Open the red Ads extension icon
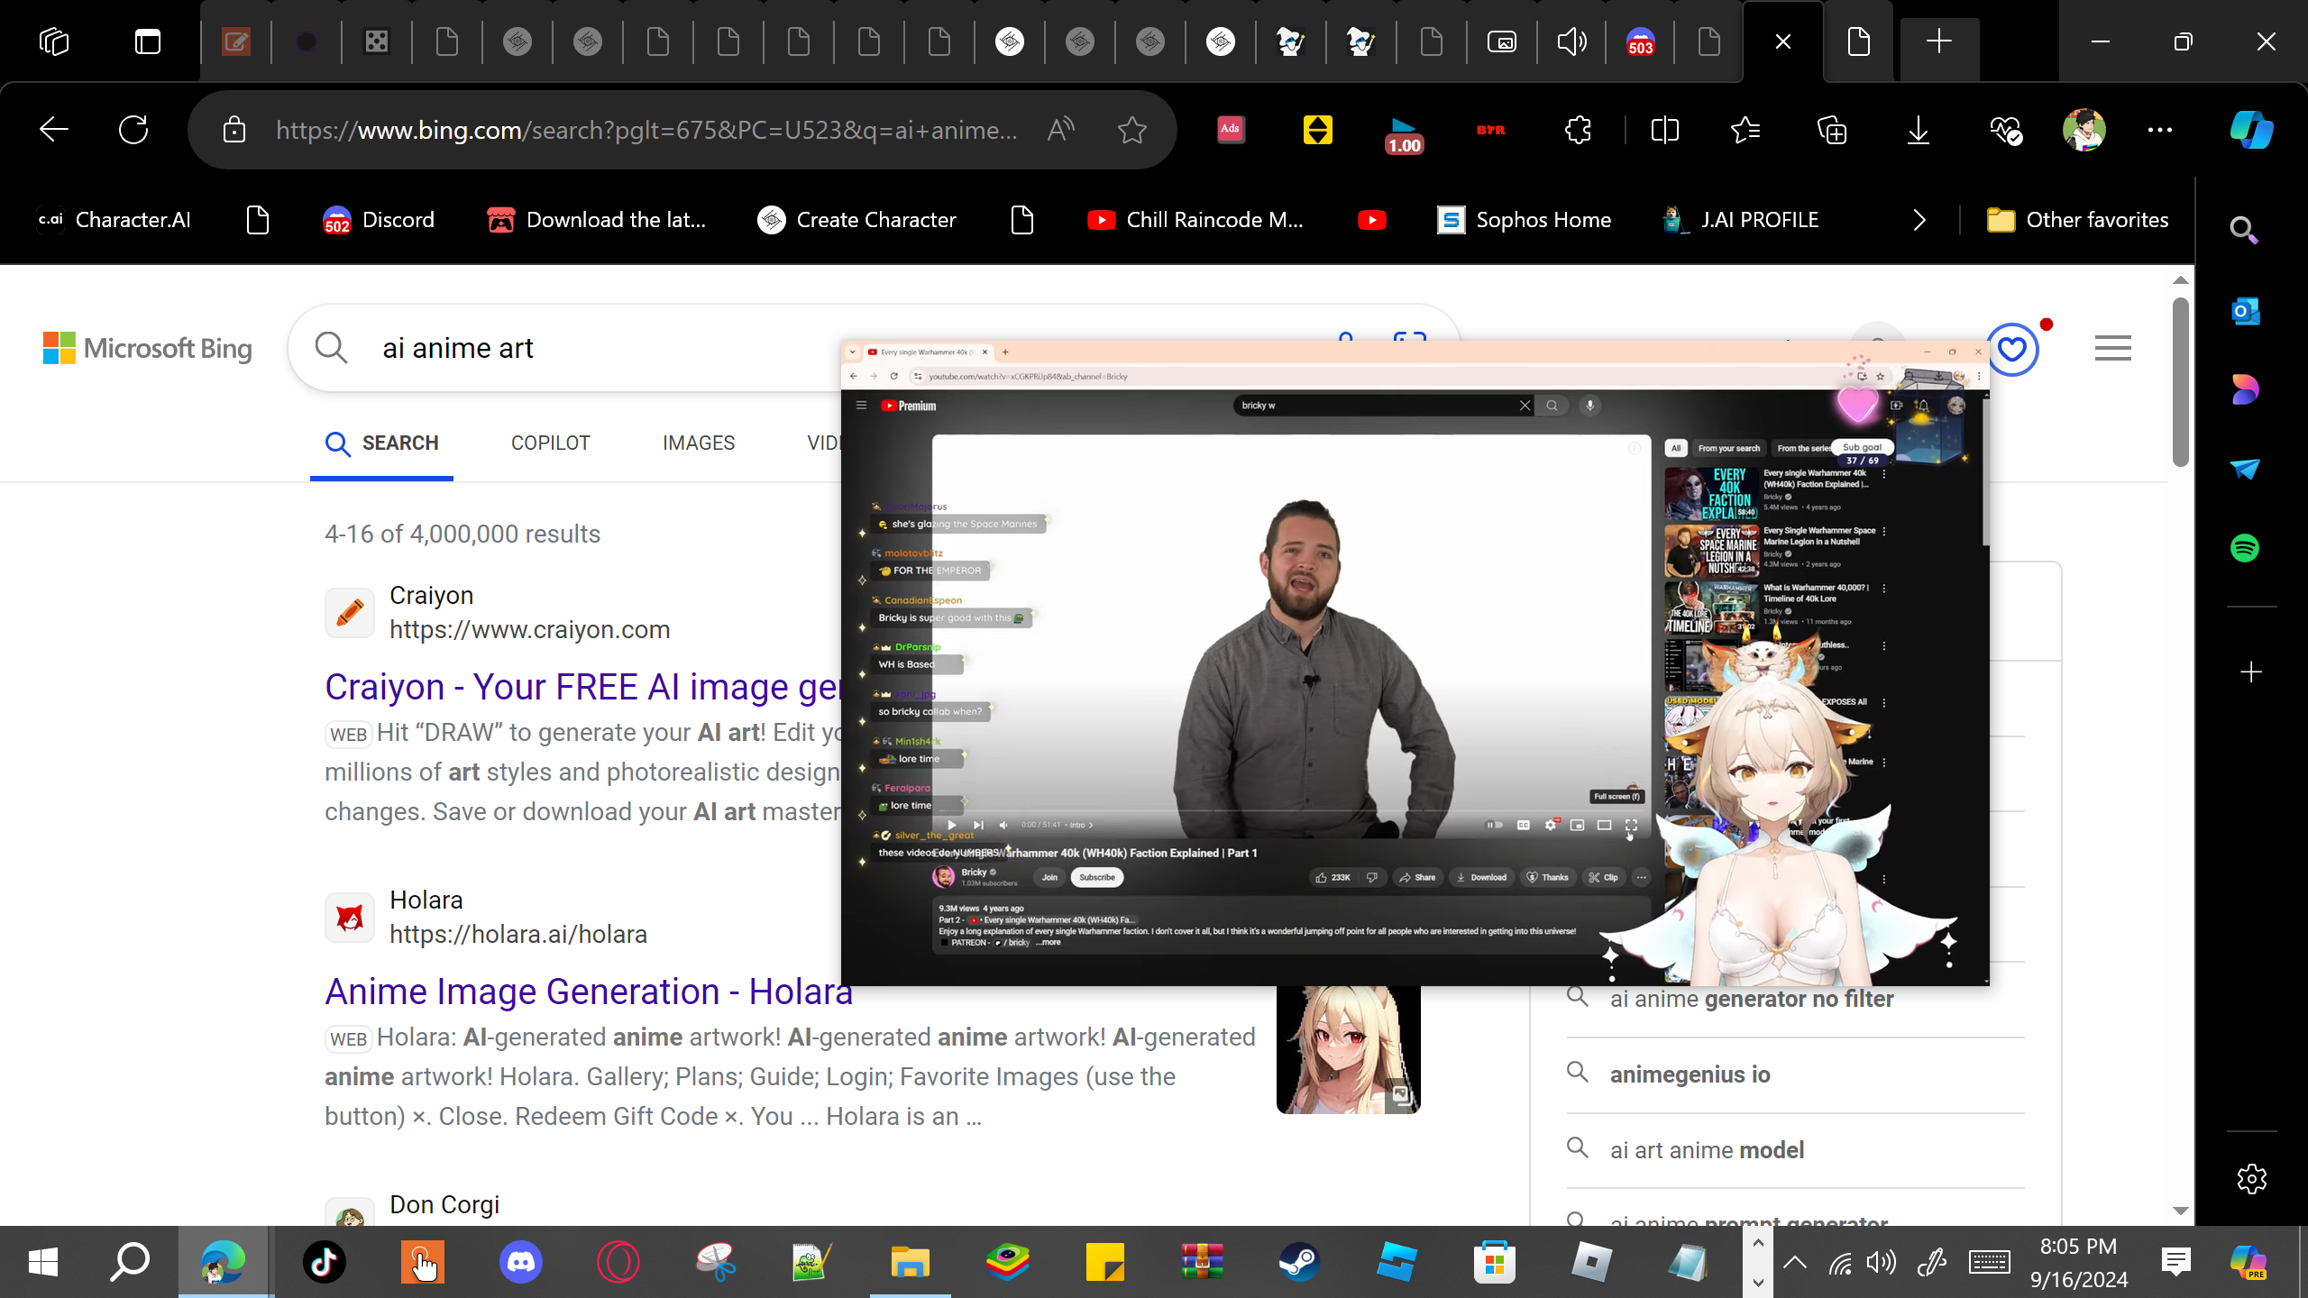Viewport: 2308px width, 1298px height. click(1231, 130)
